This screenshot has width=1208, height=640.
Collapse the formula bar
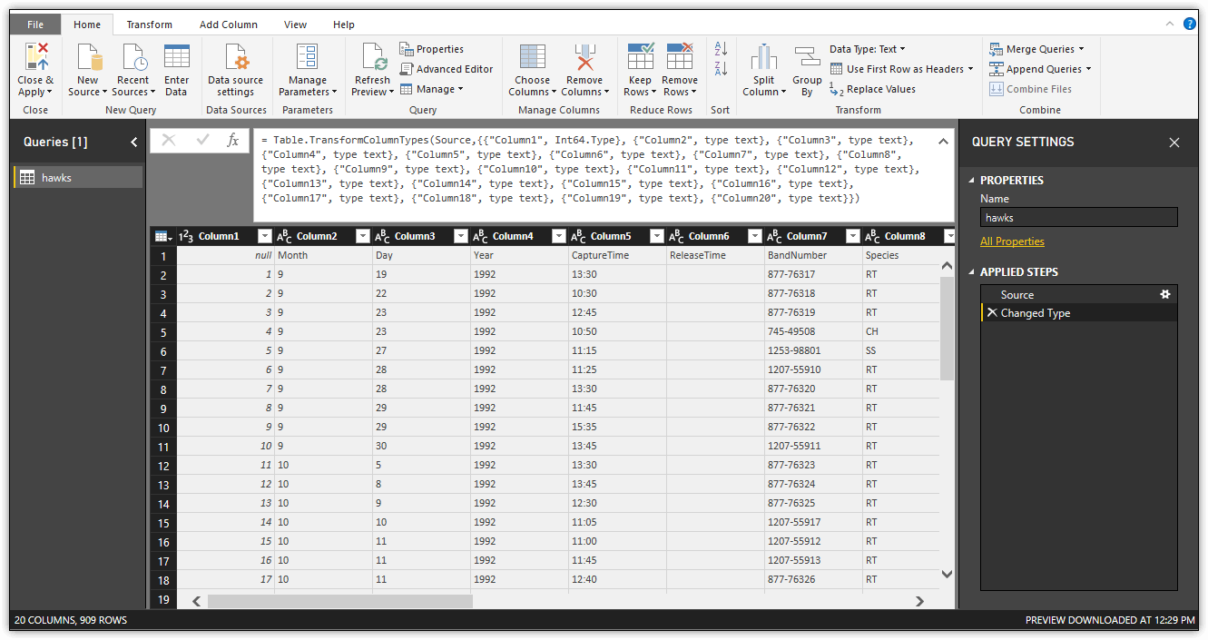[943, 141]
